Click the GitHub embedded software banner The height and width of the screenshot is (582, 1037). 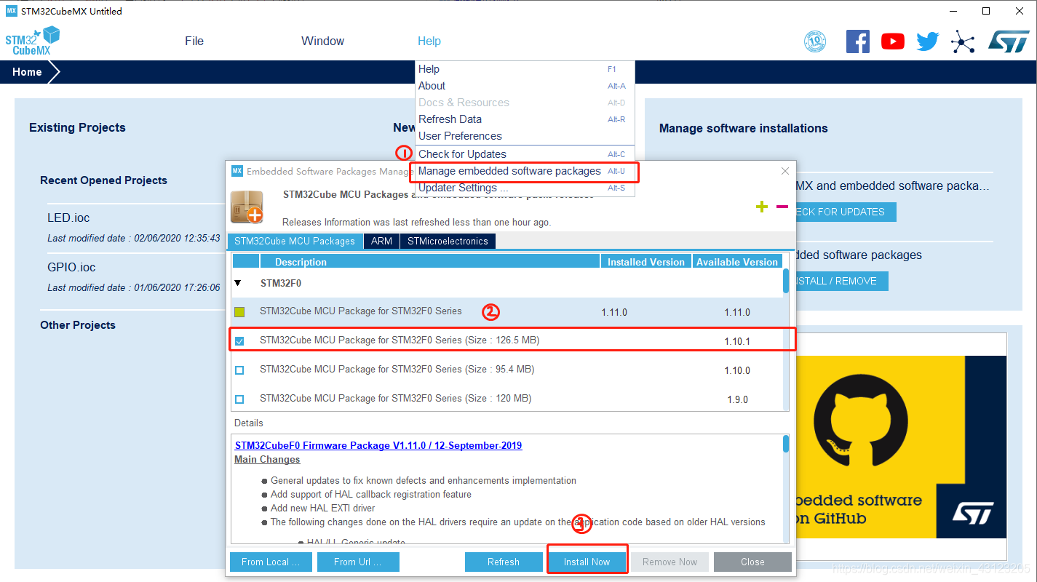coord(901,447)
